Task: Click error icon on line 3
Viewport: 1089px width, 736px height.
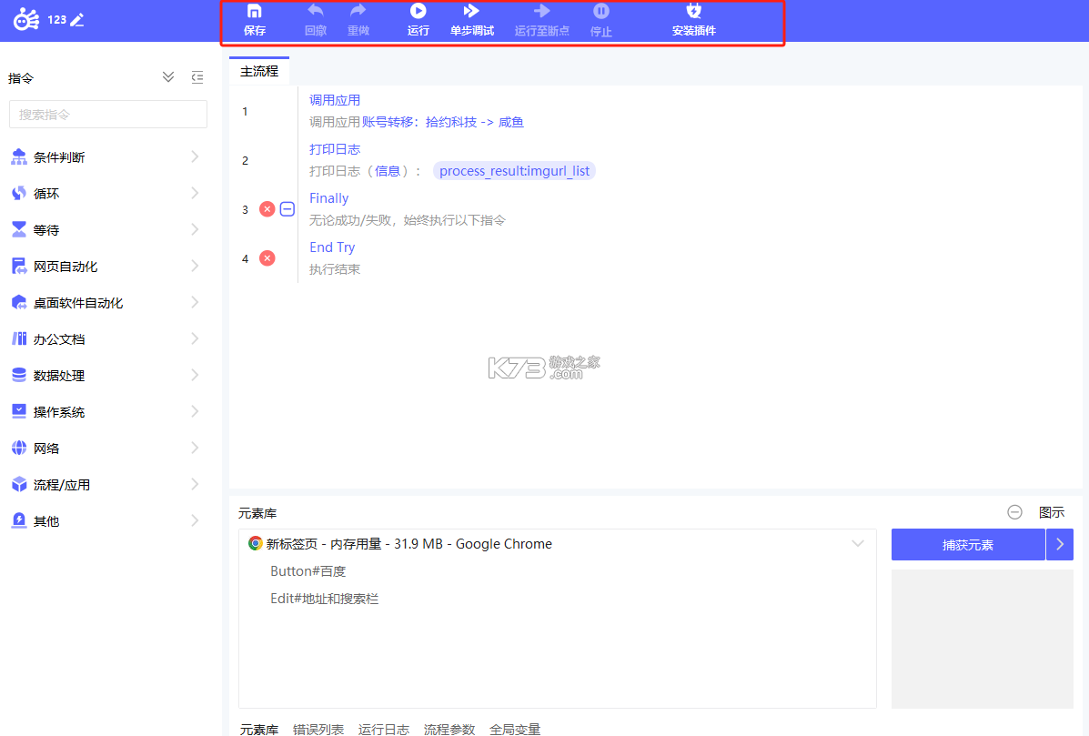Action: point(267,209)
